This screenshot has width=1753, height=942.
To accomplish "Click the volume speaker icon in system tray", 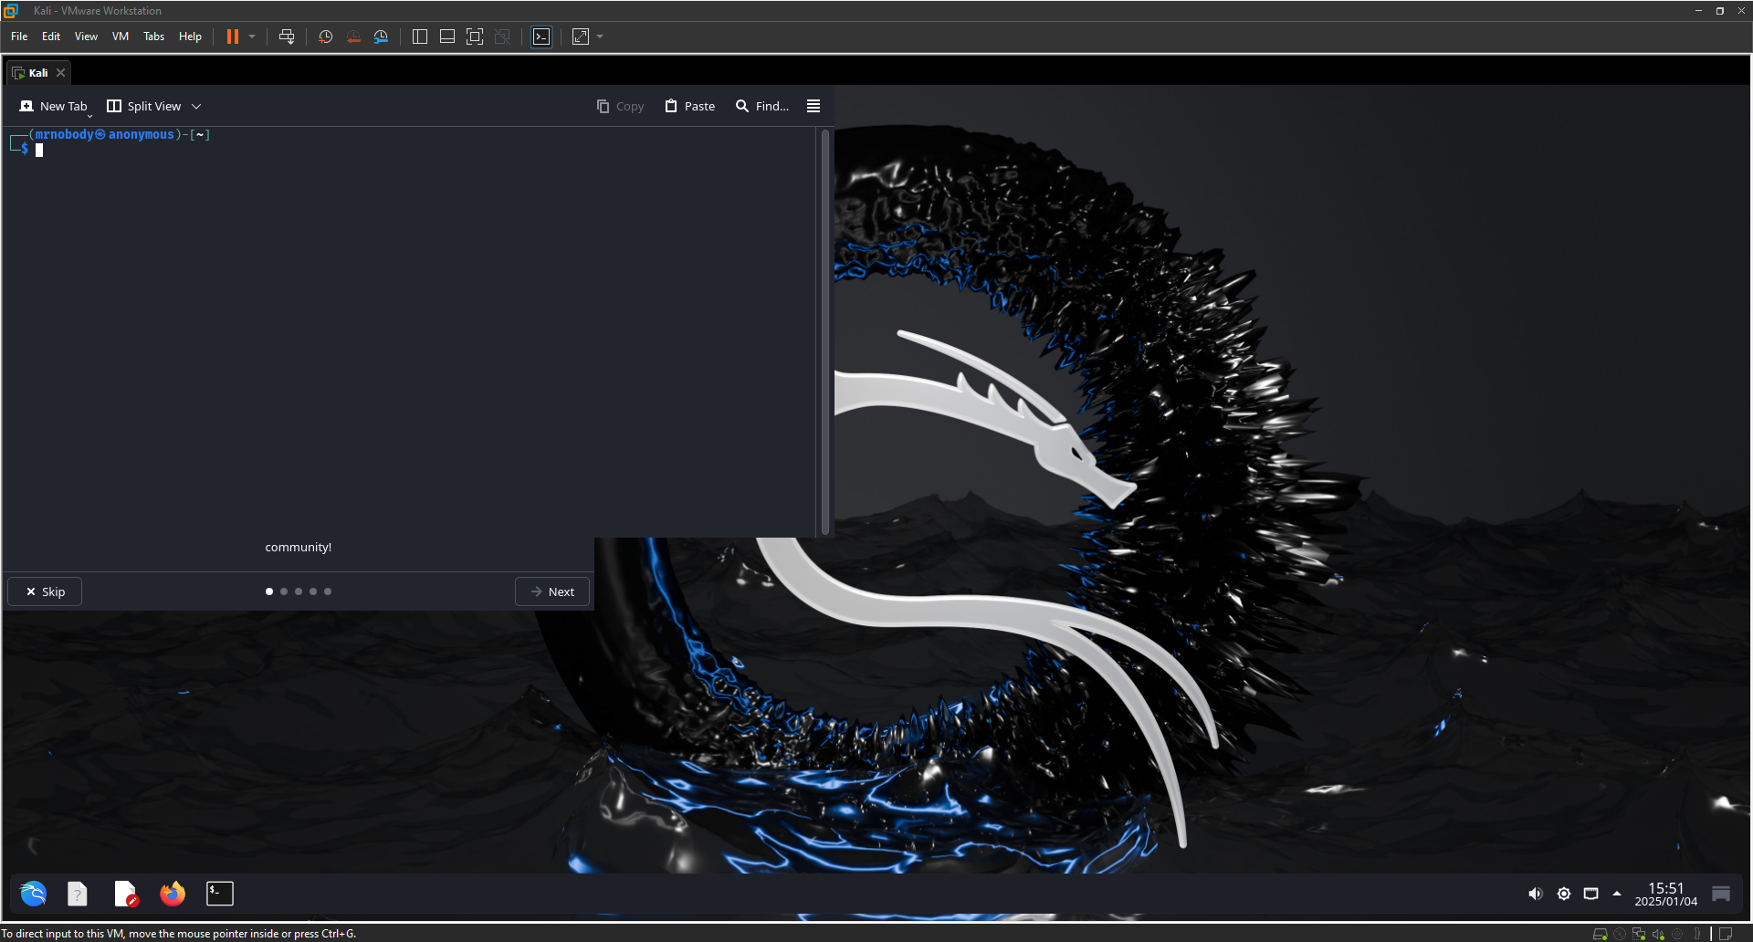I will [x=1536, y=894].
